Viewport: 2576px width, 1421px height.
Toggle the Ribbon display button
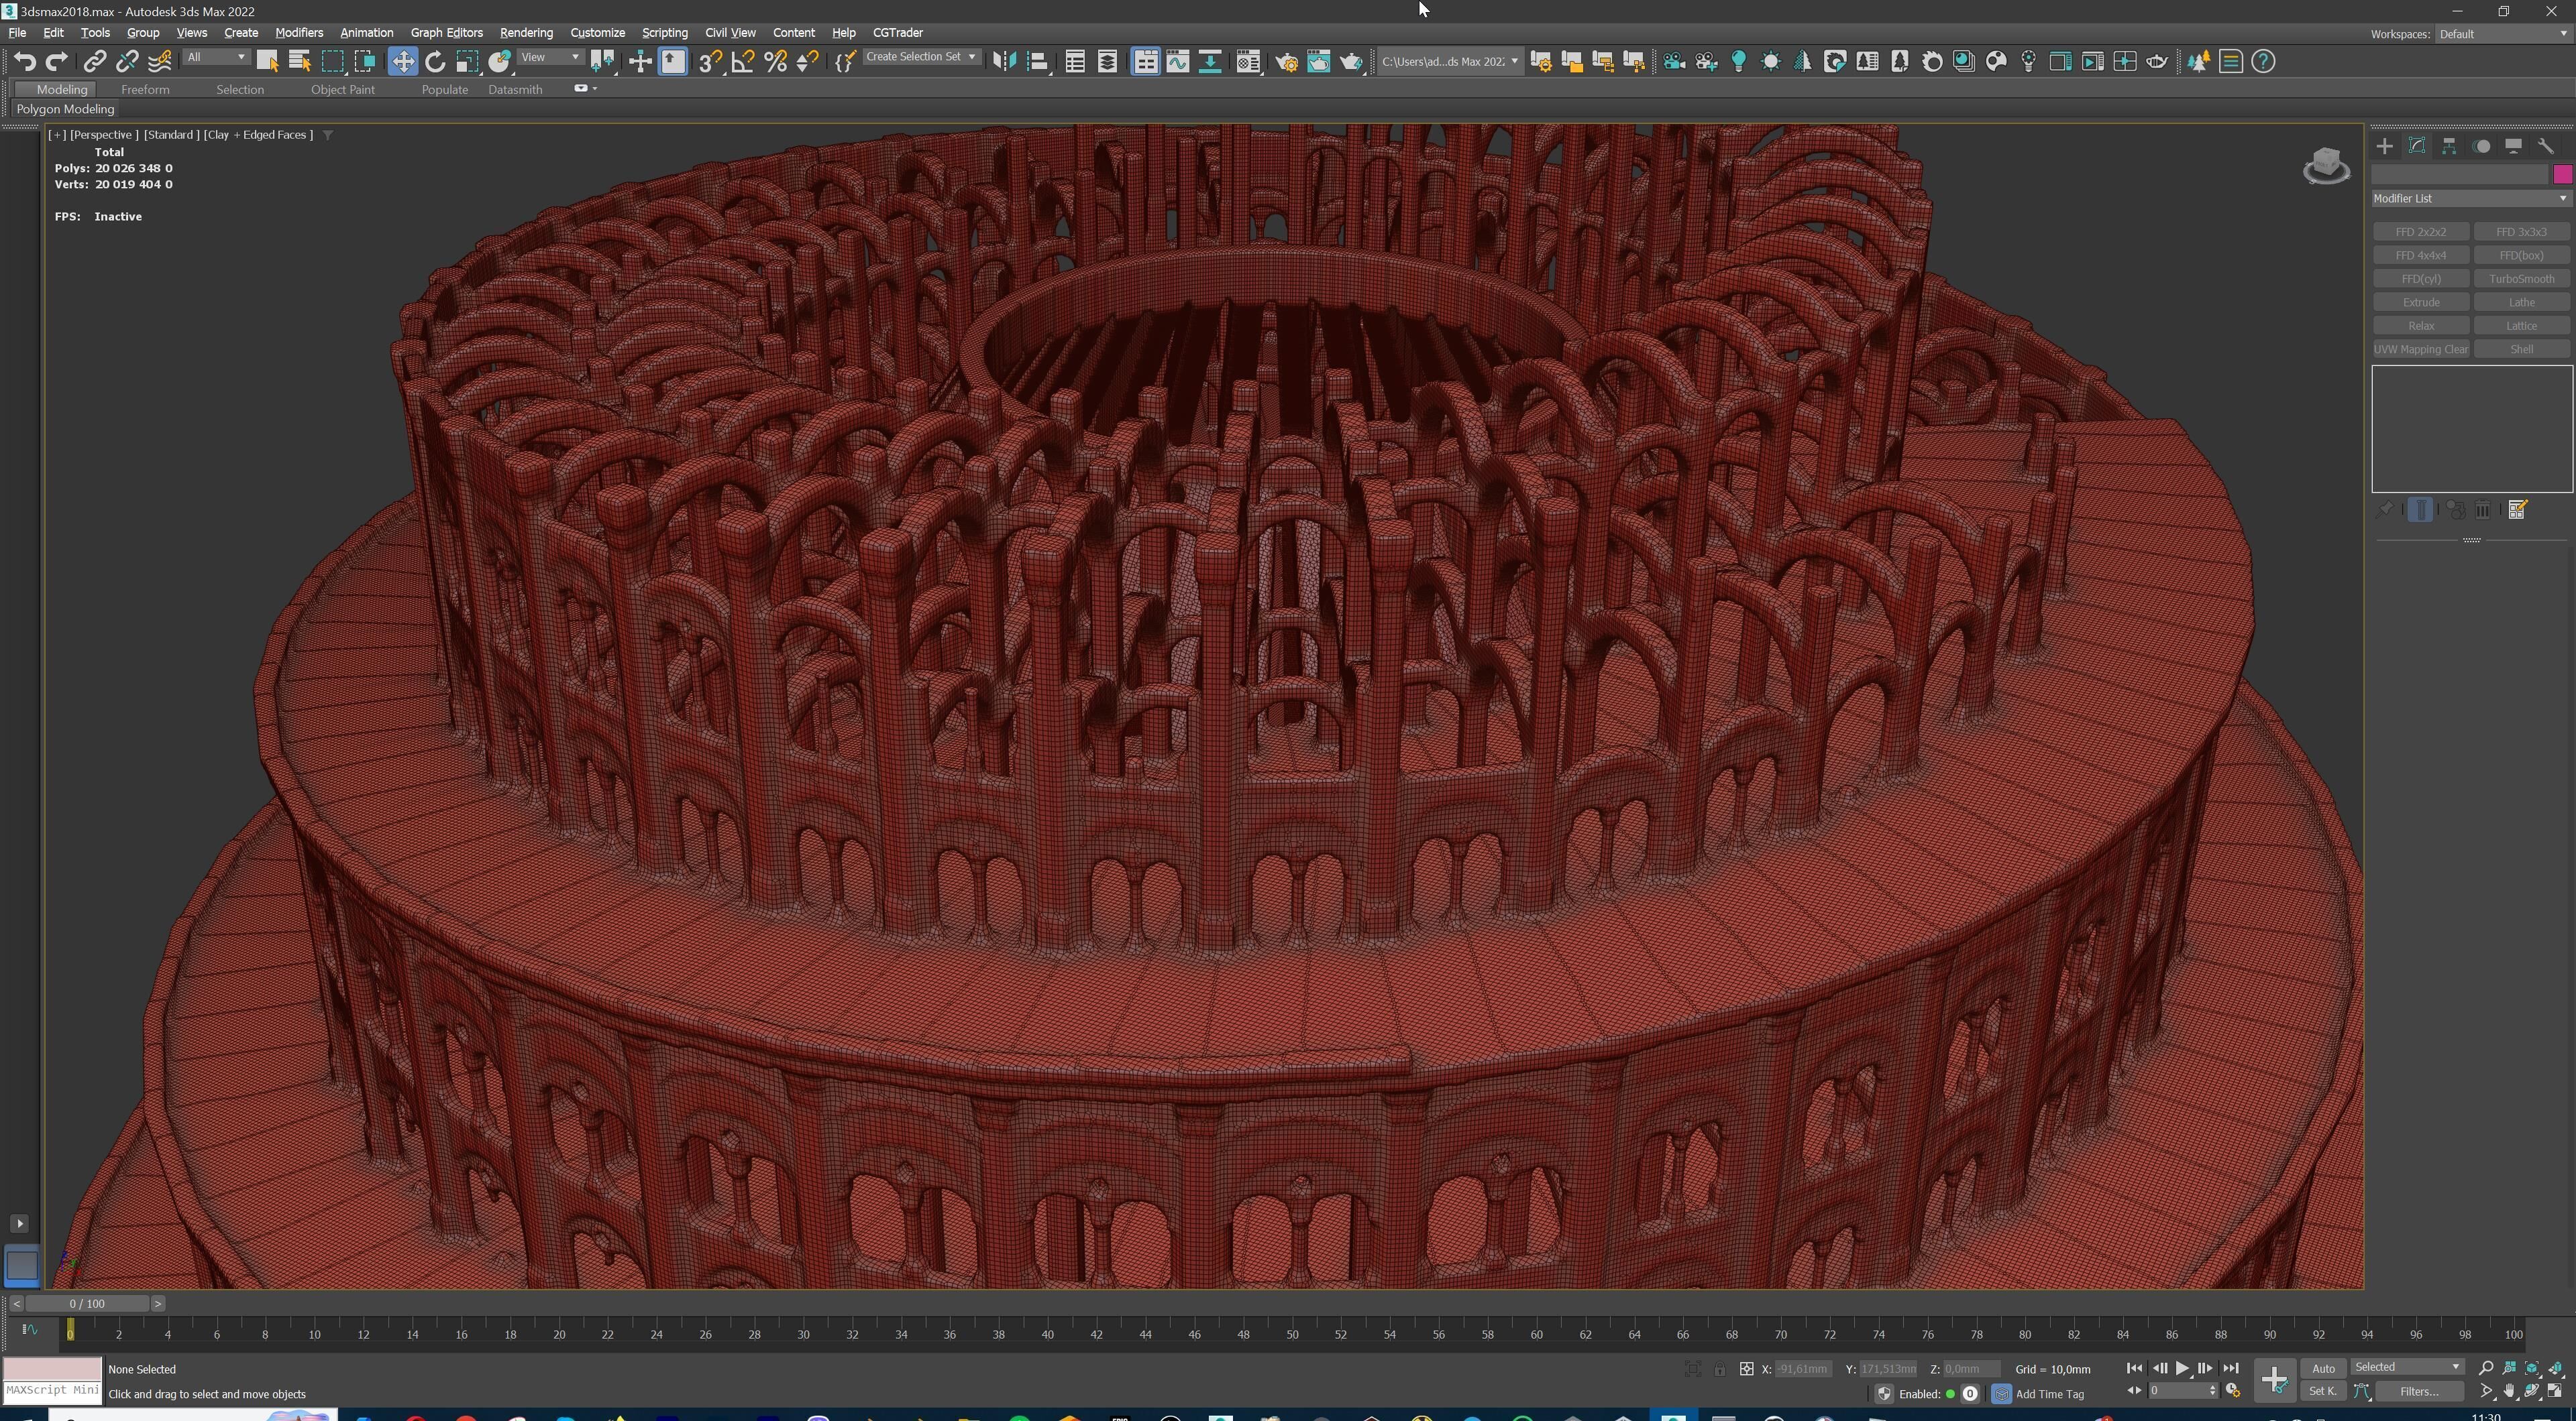click(x=1146, y=62)
